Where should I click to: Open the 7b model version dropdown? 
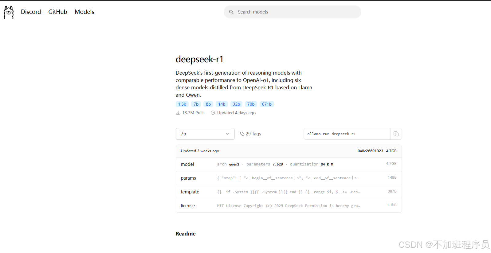[x=205, y=134]
